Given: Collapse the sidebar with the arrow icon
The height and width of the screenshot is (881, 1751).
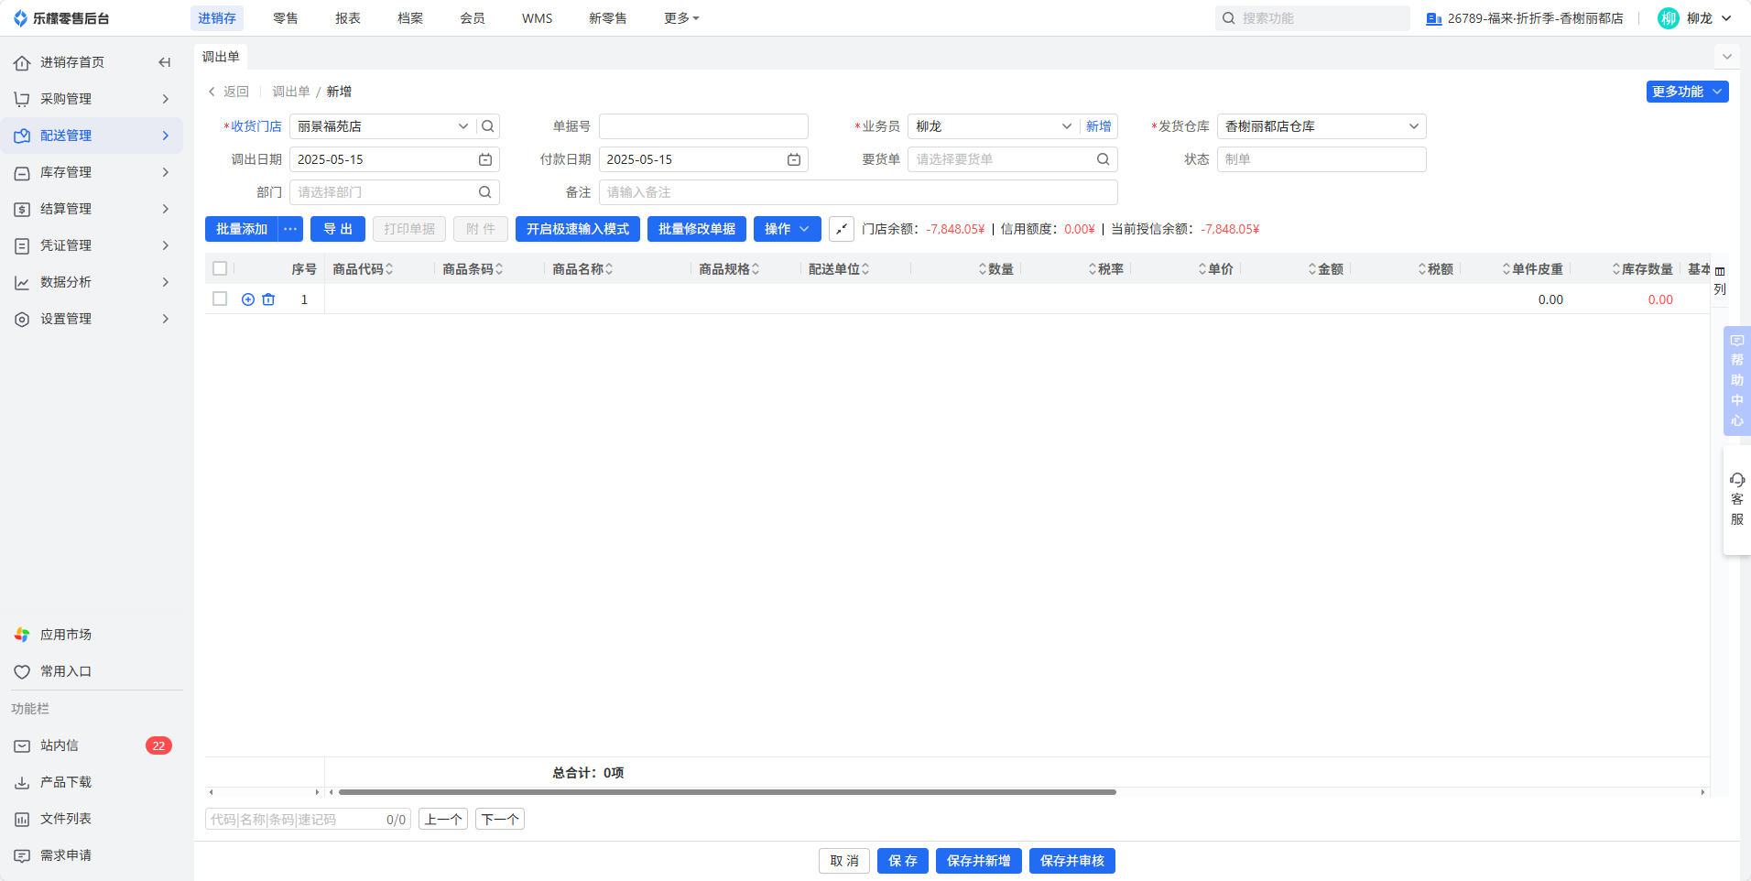Looking at the screenshot, I should point(165,62).
